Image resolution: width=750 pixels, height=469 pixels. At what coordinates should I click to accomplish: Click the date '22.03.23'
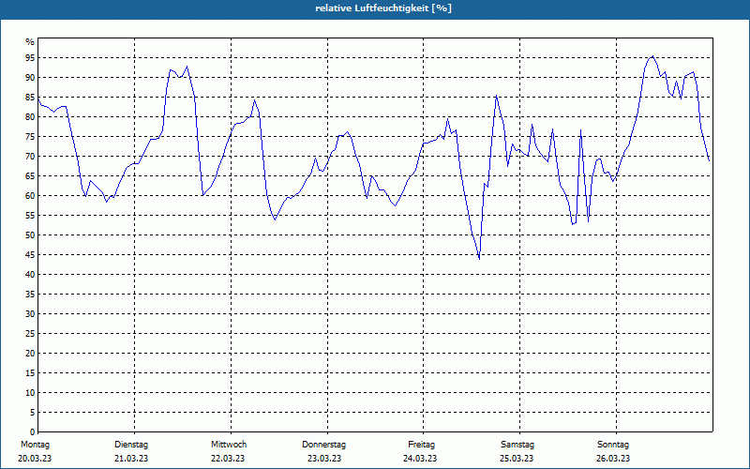coord(228,459)
